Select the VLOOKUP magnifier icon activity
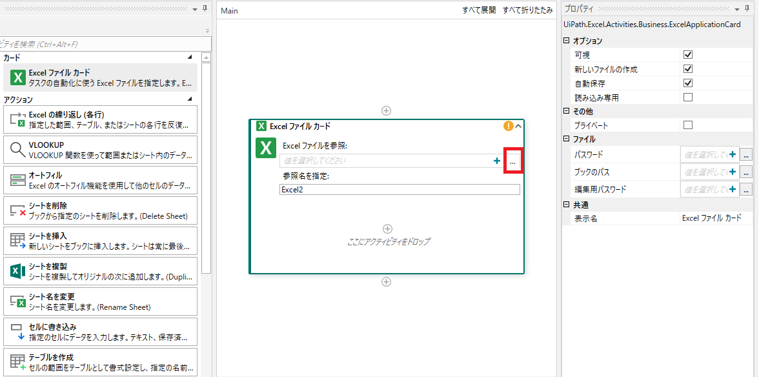Screen dimensions: 759x377 [x=18, y=150]
